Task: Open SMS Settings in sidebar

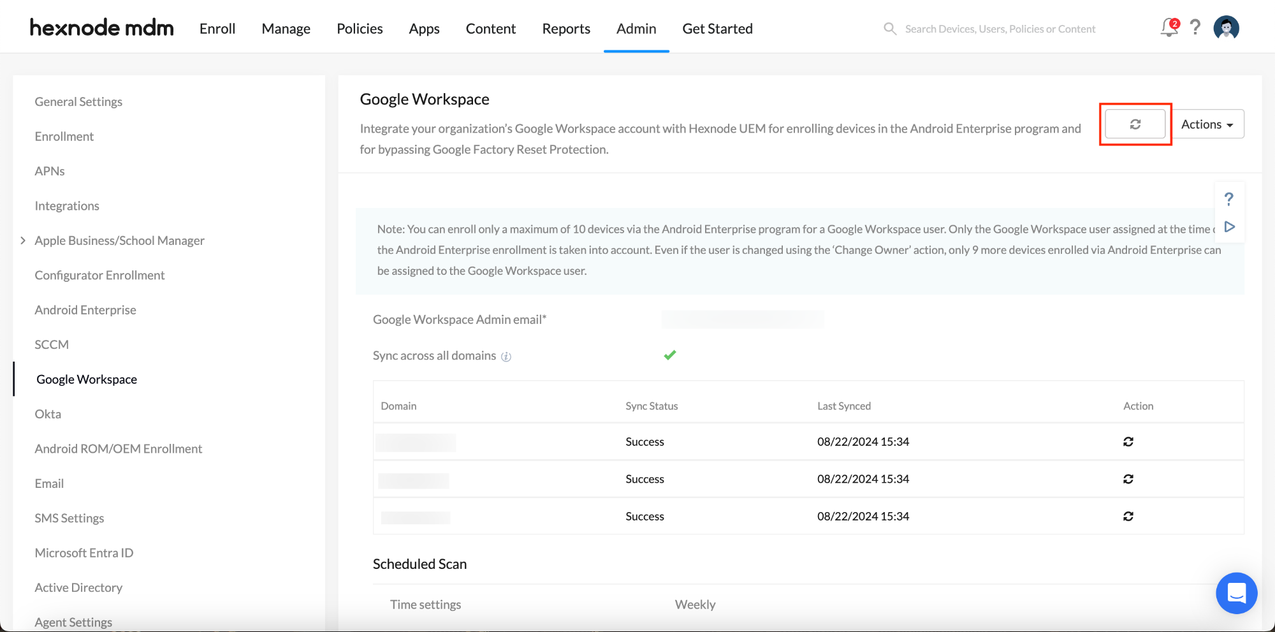Action: [x=69, y=518]
